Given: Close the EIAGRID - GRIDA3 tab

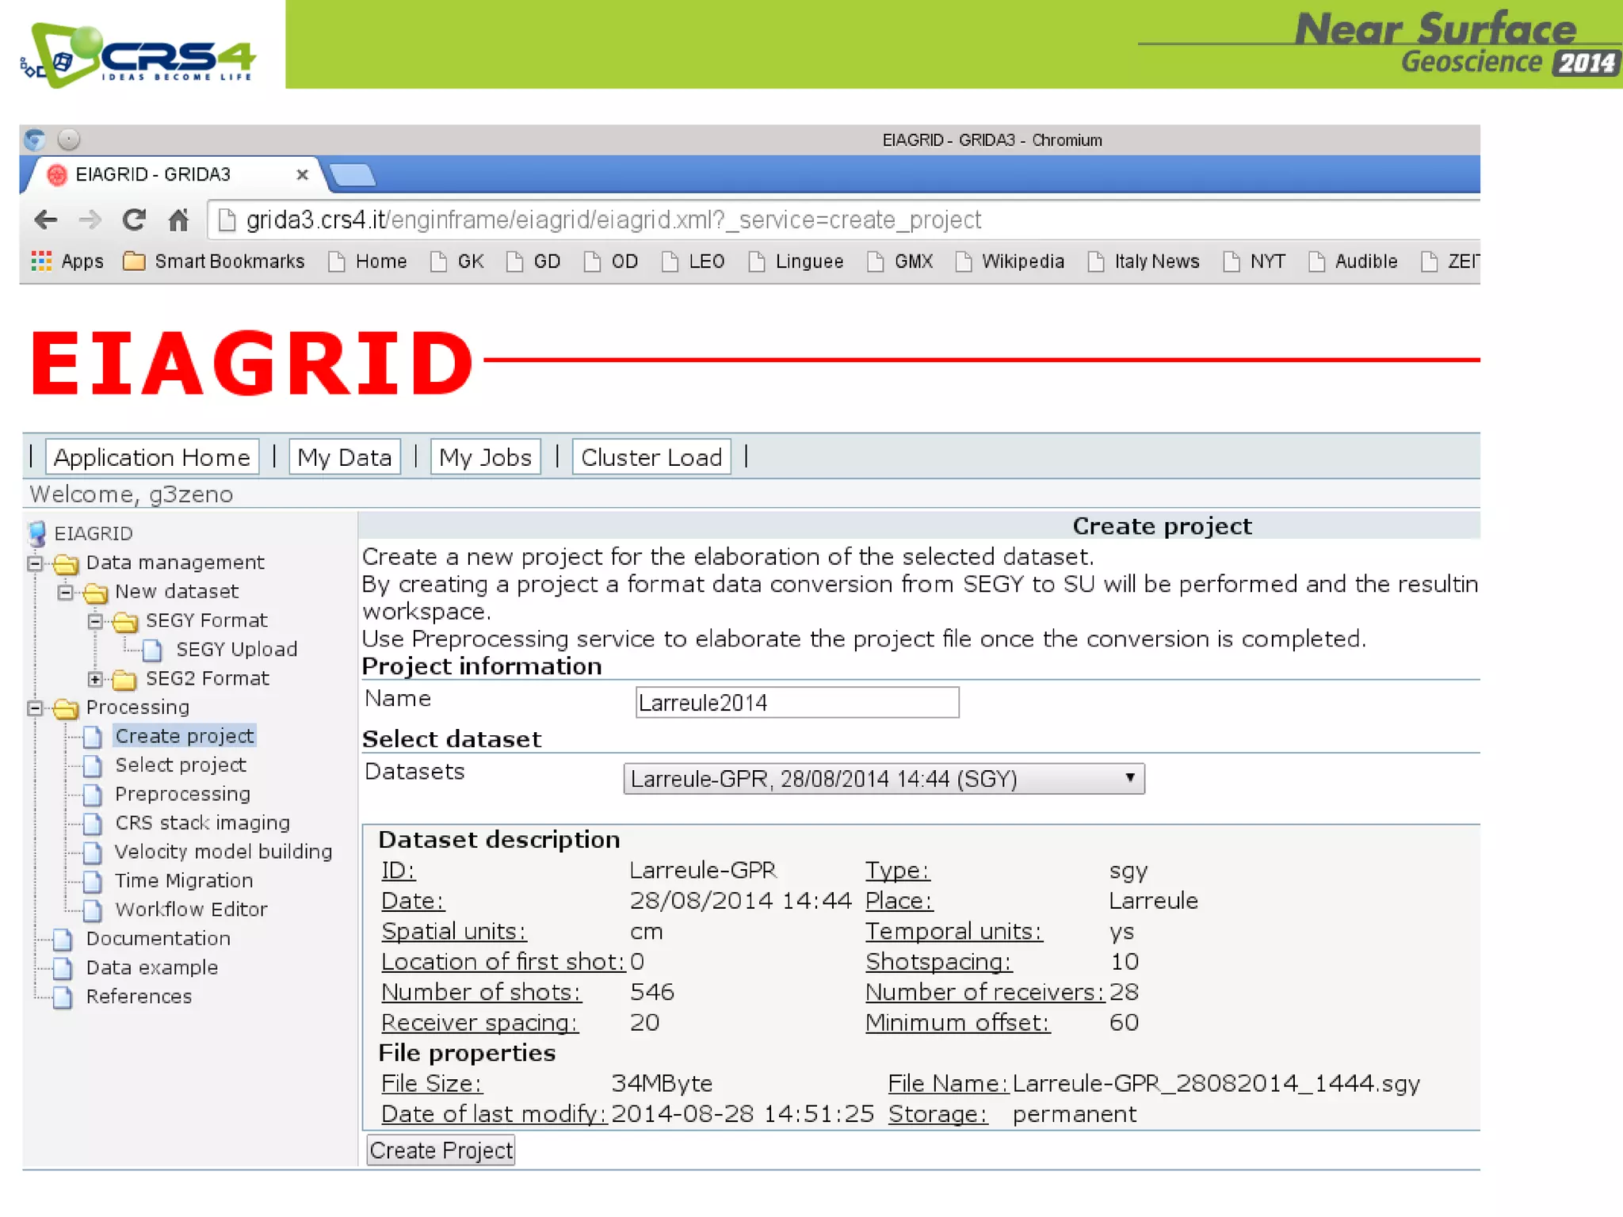Looking at the screenshot, I should pos(302,174).
